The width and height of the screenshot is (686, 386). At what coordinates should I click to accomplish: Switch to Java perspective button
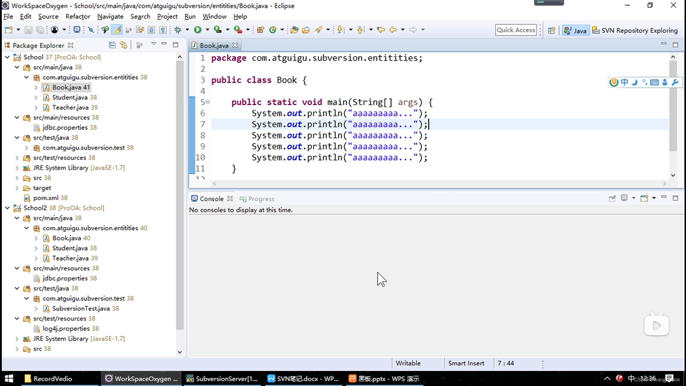tap(575, 30)
